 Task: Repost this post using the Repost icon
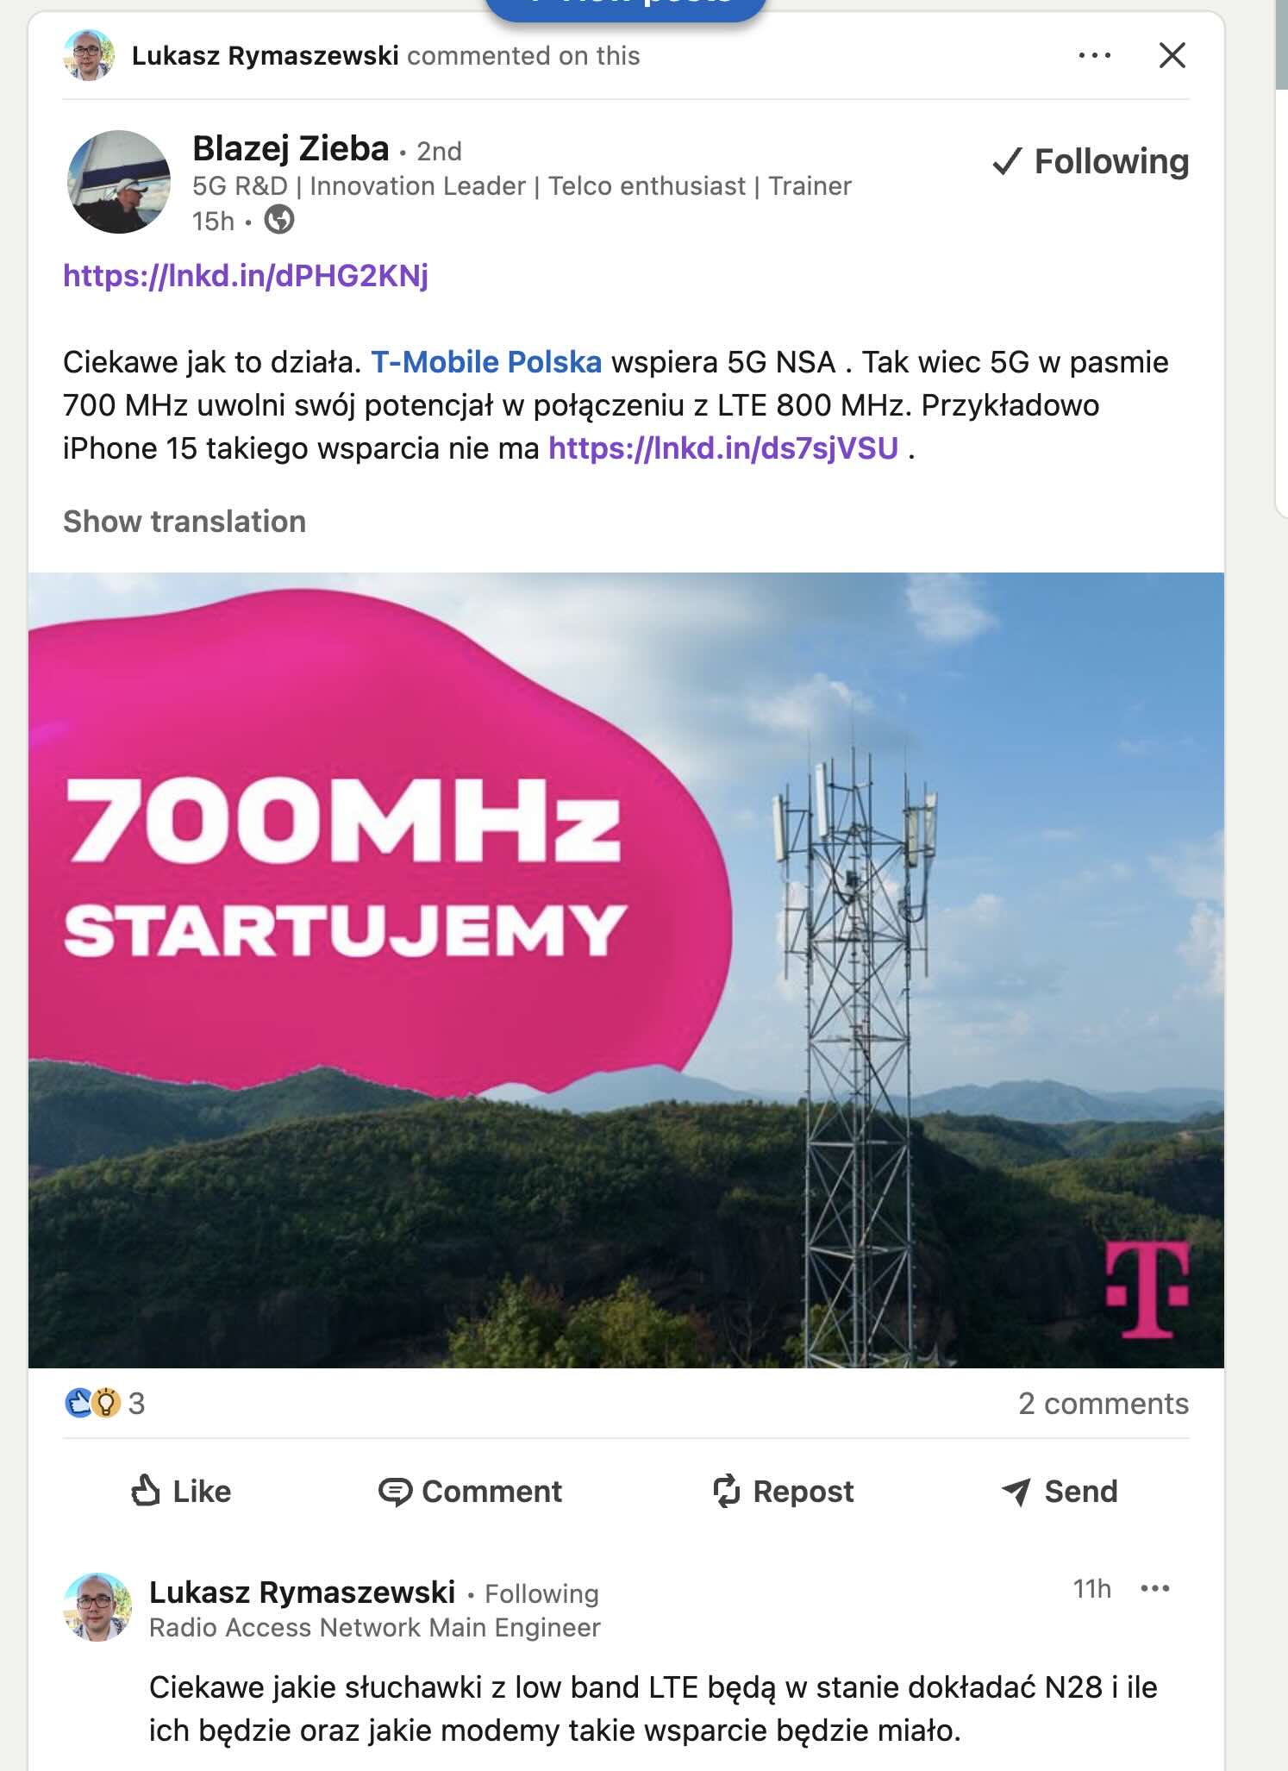[x=783, y=1492]
